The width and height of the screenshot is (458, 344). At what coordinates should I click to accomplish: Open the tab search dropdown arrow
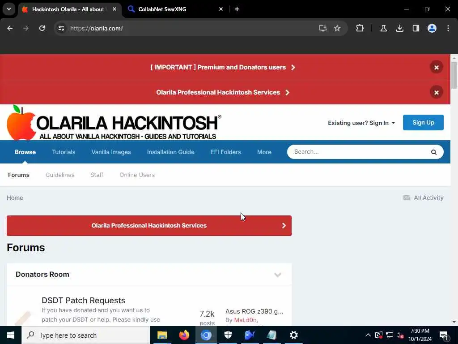[9, 9]
